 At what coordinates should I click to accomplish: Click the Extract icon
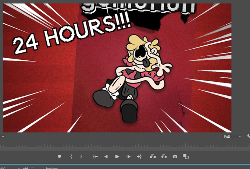point(164,156)
